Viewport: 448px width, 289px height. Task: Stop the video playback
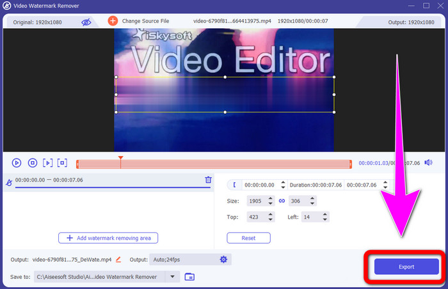pos(33,163)
